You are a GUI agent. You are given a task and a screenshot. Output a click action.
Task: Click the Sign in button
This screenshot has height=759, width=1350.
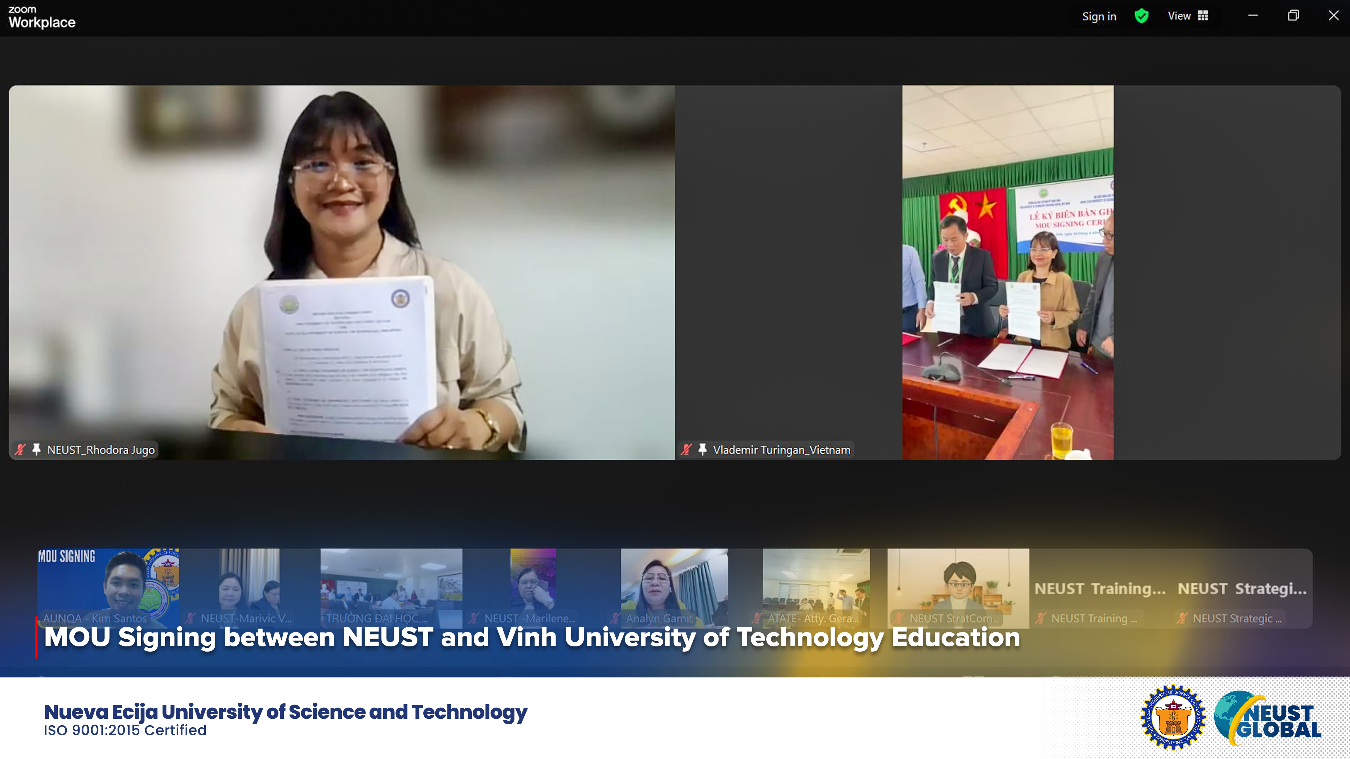click(x=1099, y=16)
